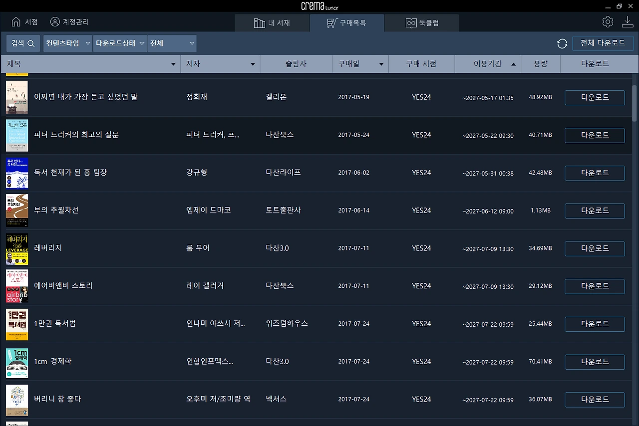The height and width of the screenshot is (426, 639).
Task: Click the title 레버리지
Action: 48,248
